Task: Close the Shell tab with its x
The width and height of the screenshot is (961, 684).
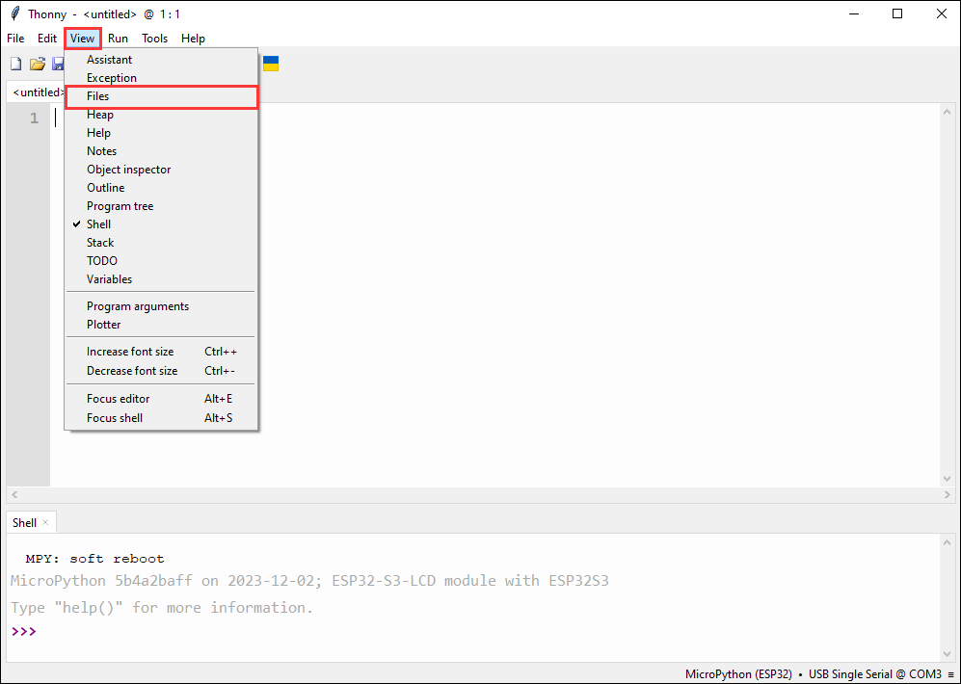Action: [45, 522]
